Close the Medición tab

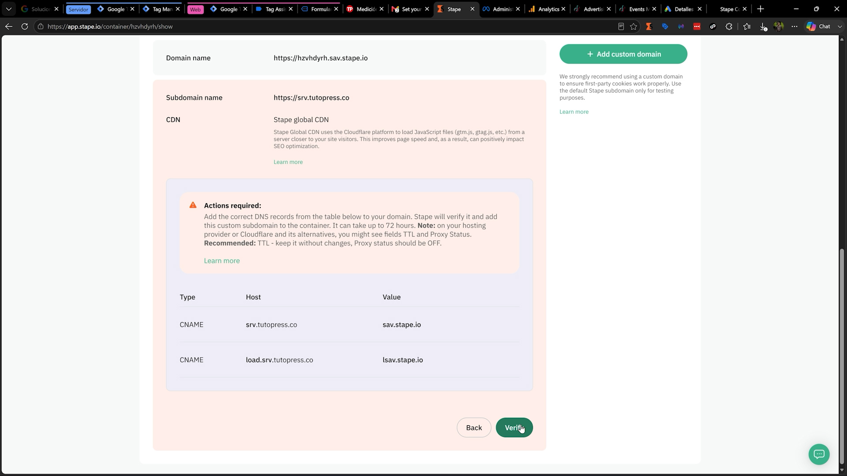click(x=382, y=9)
